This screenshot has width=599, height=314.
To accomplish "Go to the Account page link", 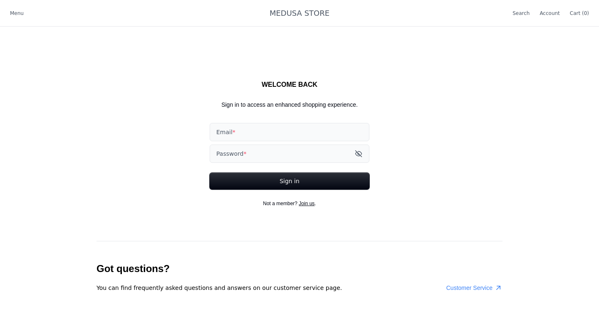I will [x=549, y=13].
